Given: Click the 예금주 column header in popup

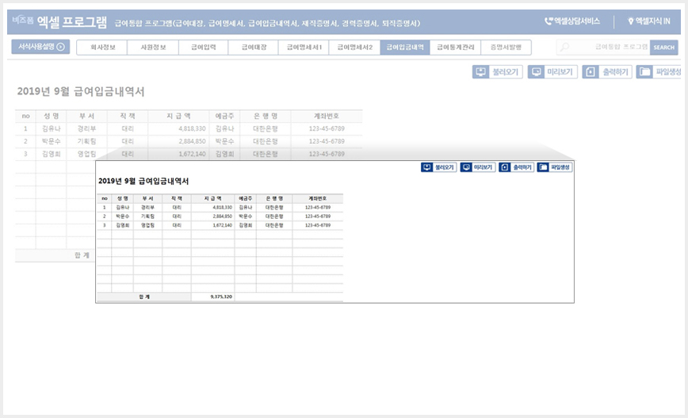Looking at the screenshot, I should 245,198.
